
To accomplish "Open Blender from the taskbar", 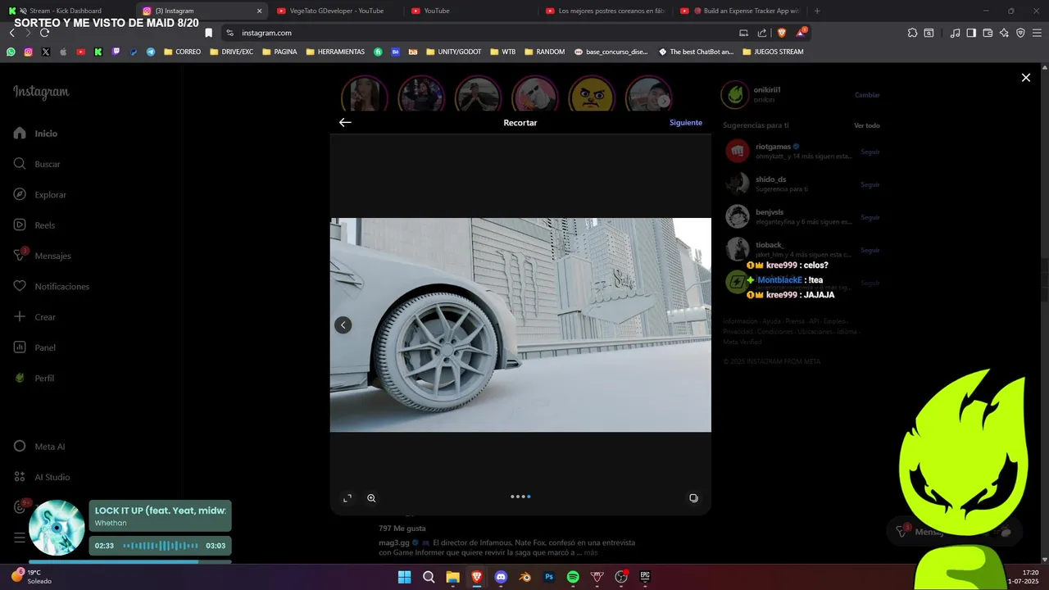I will 524,577.
